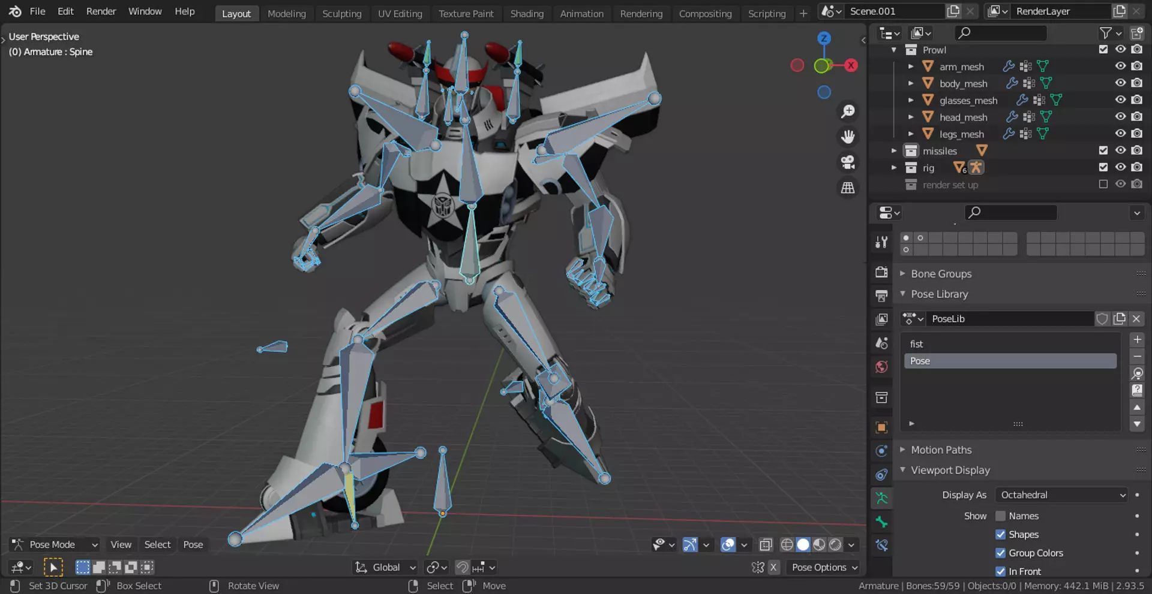Open the Render properties tab icon

pyautogui.click(x=881, y=272)
